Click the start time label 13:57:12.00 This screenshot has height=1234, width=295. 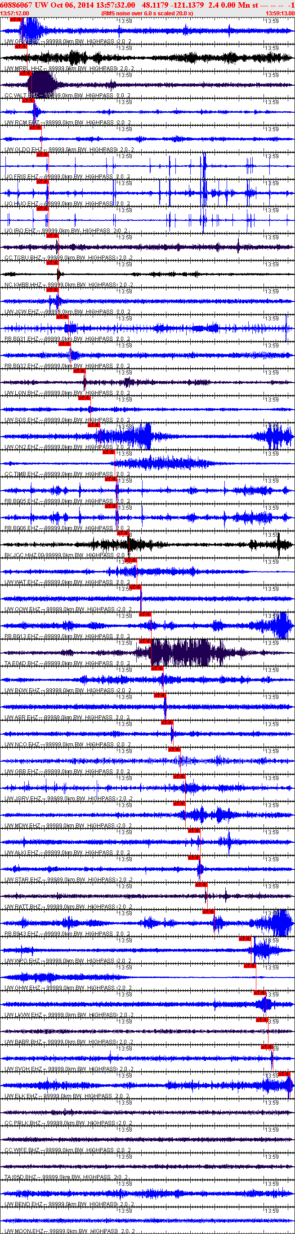pyautogui.click(x=15, y=14)
